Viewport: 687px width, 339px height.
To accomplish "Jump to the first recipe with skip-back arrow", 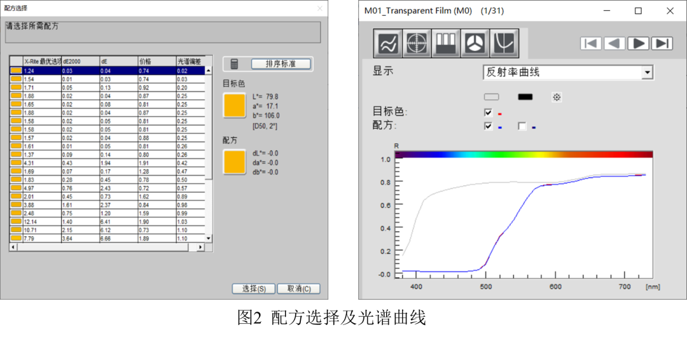I will (x=591, y=43).
